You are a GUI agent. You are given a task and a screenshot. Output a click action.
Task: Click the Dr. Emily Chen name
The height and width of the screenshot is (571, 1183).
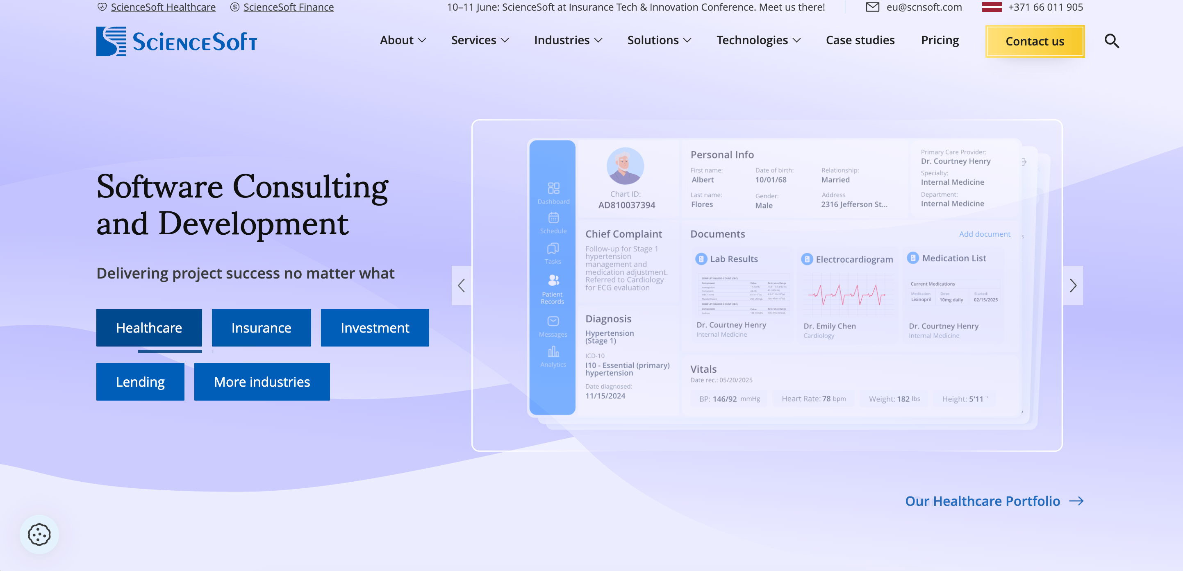tap(829, 326)
